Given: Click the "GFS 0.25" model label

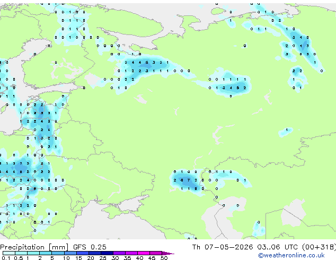Looking at the screenshot, I should pyautogui.click(x=90, y=247).
